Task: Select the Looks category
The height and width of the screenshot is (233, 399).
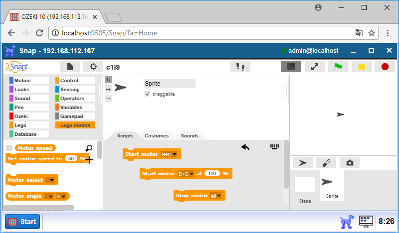Action: coord(29,89)
